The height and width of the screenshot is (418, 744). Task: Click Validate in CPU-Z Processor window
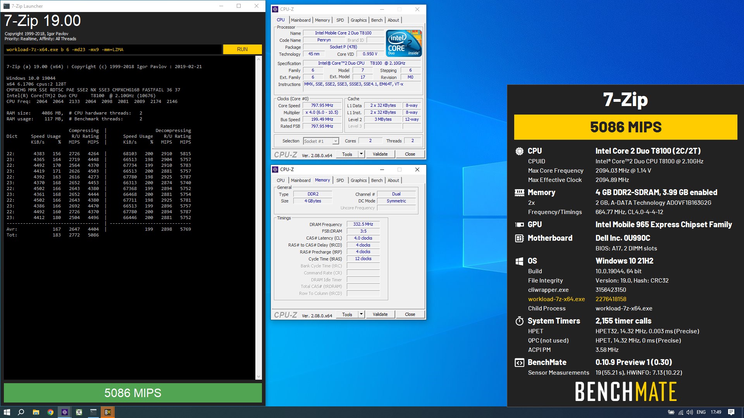click(380, 154)
